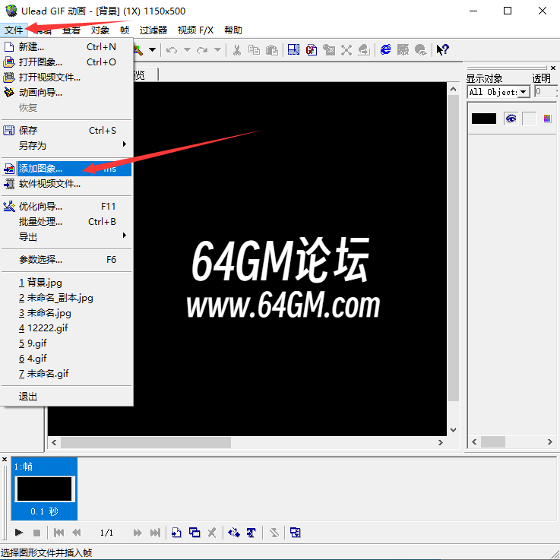560x560 pixels.
Task: Click the Copy icon in toolbar
Action: click(254, 50)
